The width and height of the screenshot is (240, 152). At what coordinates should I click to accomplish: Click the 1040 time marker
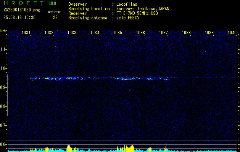coord(232,32)
